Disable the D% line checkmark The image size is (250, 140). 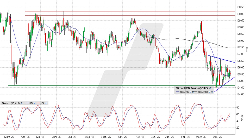pyautogui.click(x=35, y=103)
